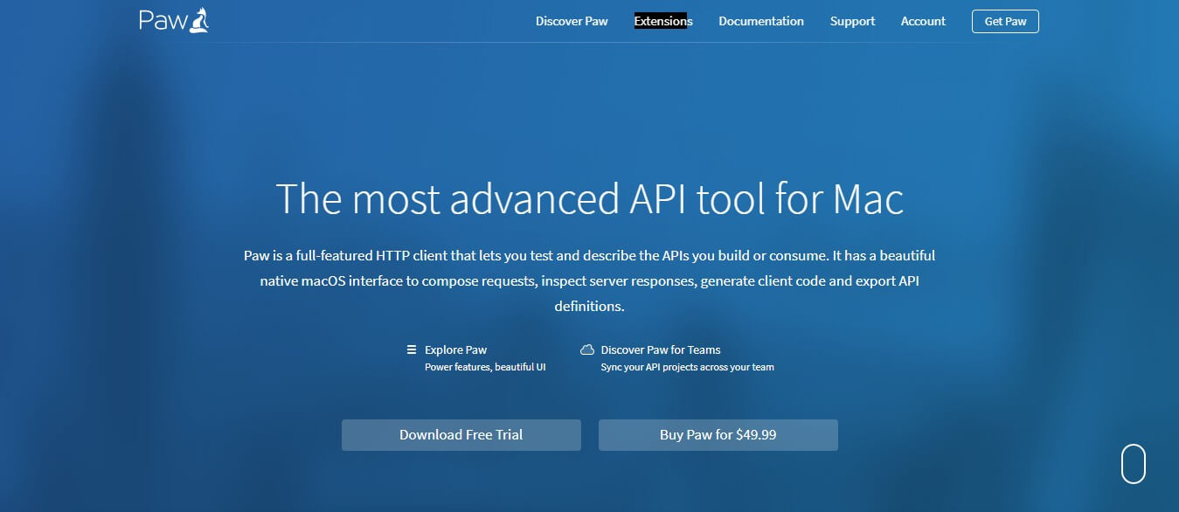The image size is (1179, 512).
Task: Open the Documentation link in navigation
Action: (761, 21)
